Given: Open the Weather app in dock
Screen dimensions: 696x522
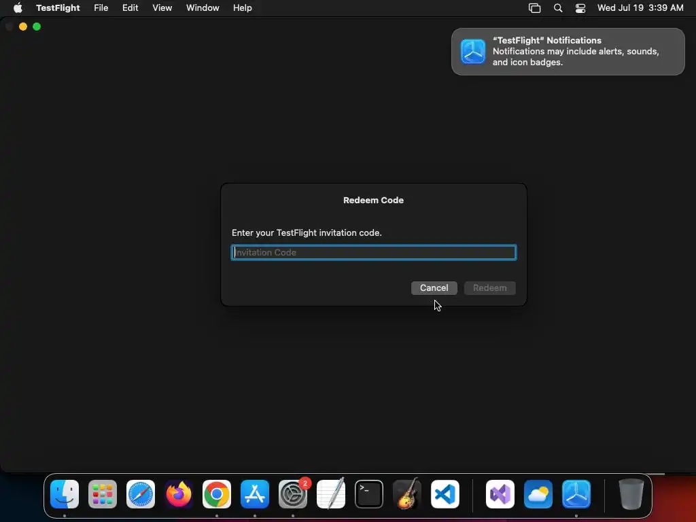Looking at the screenshot, I should tap(538, 494).
